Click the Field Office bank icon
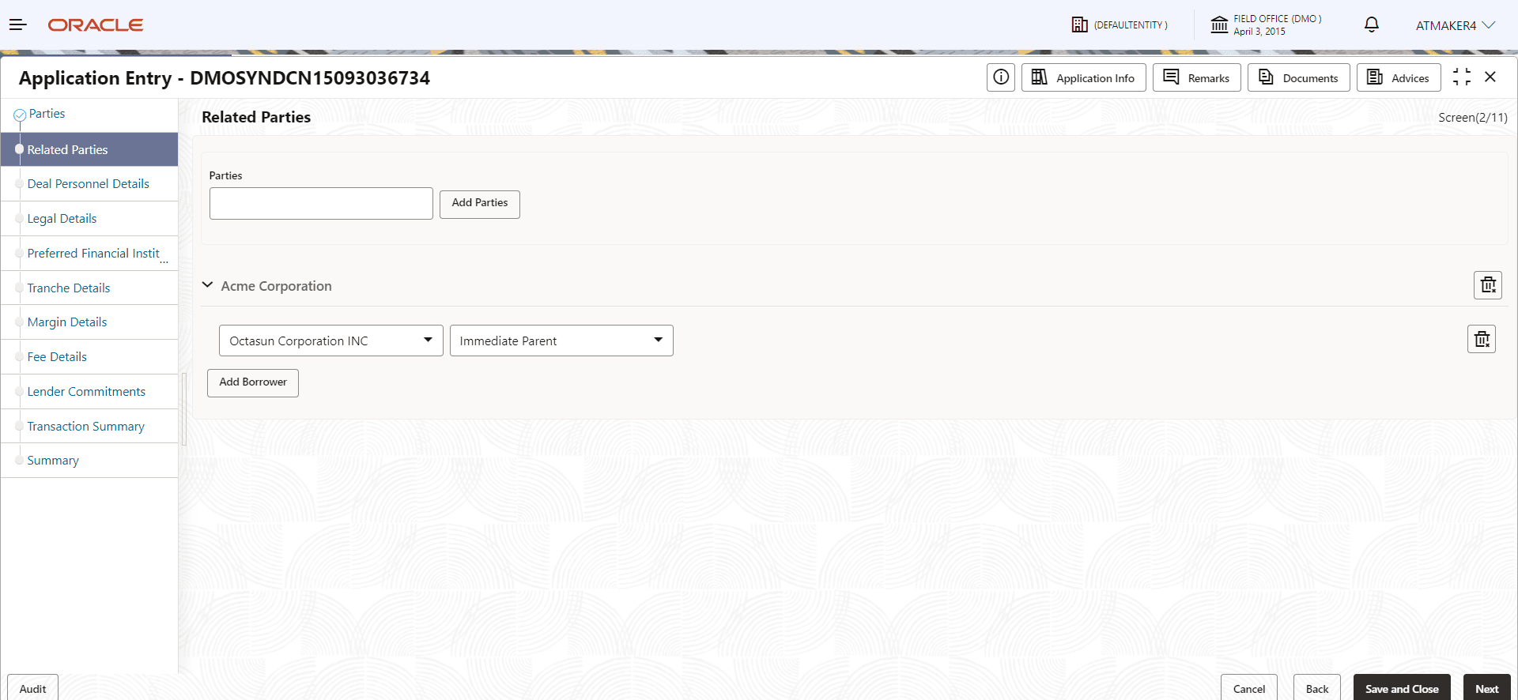The width and height of the screenshot is (1518, 700). (1219, 25)
